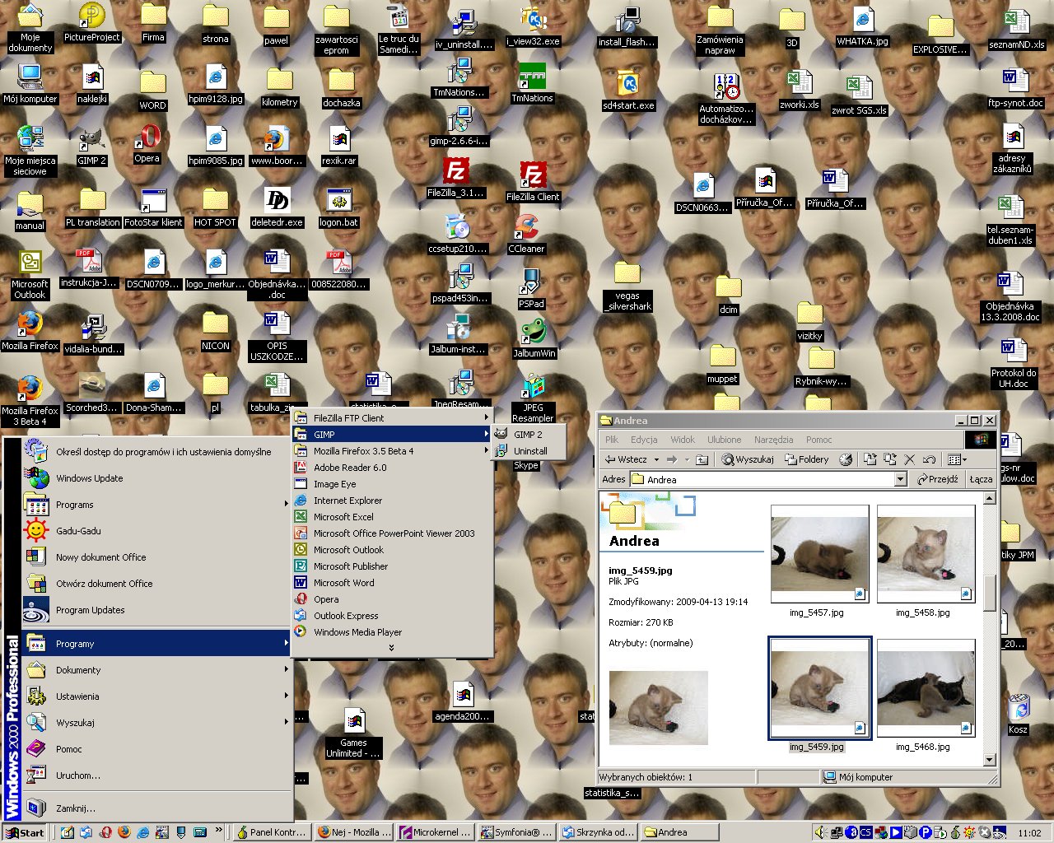Viewport: 1054px width, 843px height.
Task: Click the Przejdź go button
Action: [937, 480]
